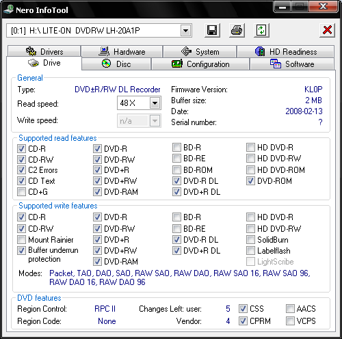Click the date value 2008-02-13
This screenshot has width=342, height=339.
304,111
